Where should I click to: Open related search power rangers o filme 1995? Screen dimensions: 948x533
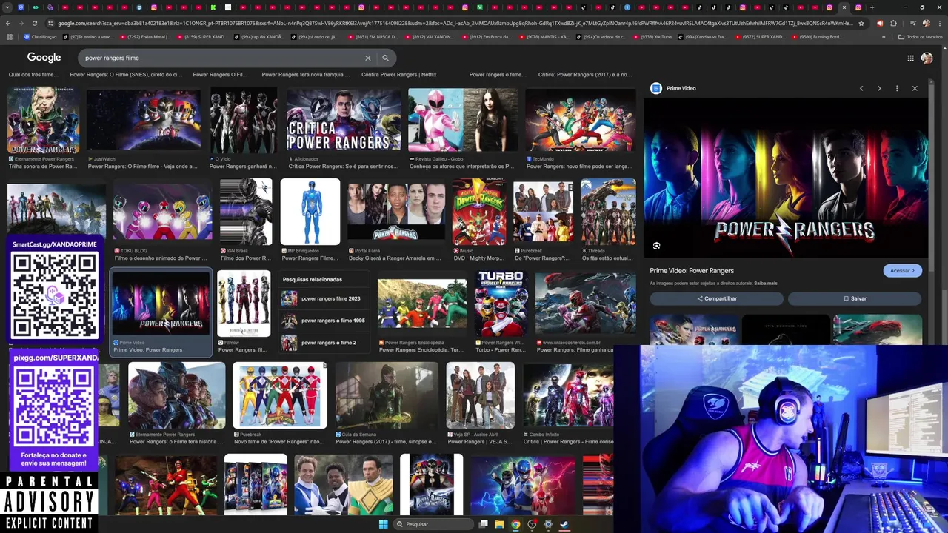[324, 321]
